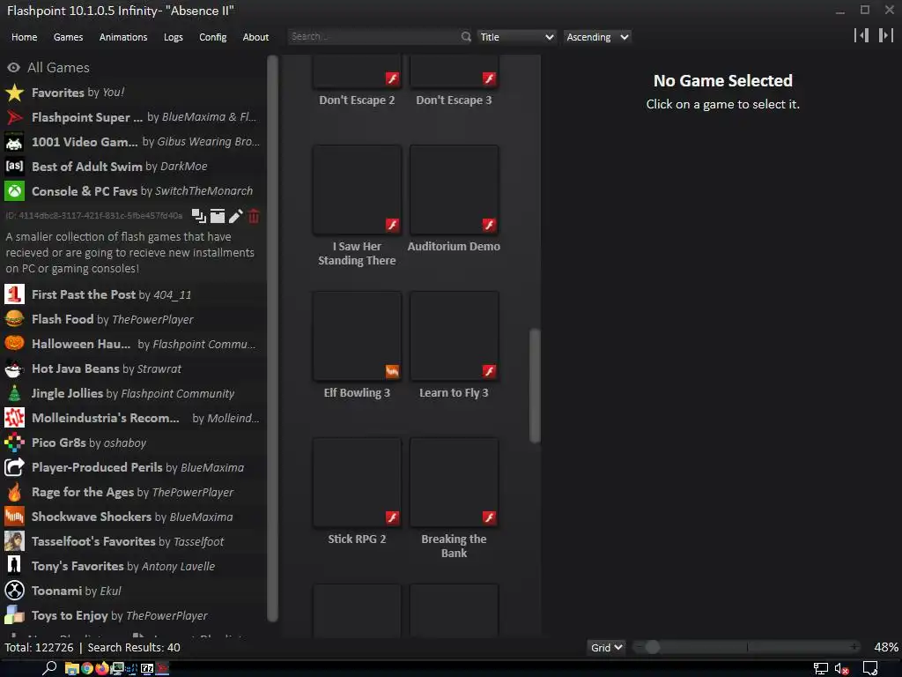Select the Player-Produced Perils share icon
Screen dimensions: 902x677
pos(14,467)
